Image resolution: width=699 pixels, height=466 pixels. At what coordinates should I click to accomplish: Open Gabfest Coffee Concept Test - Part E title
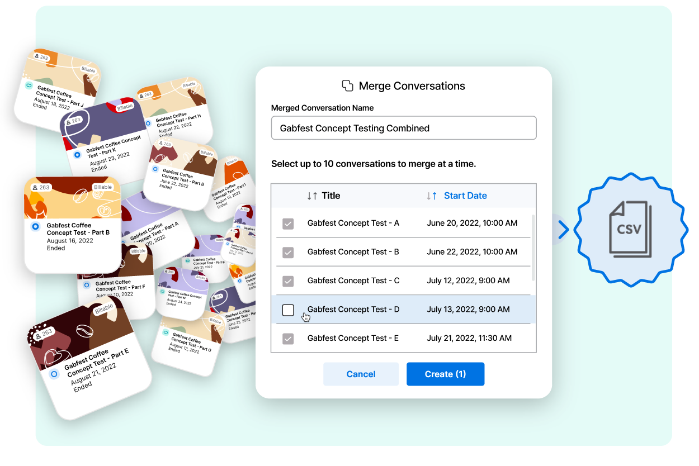pyautogui.click(x=96, y=363)
